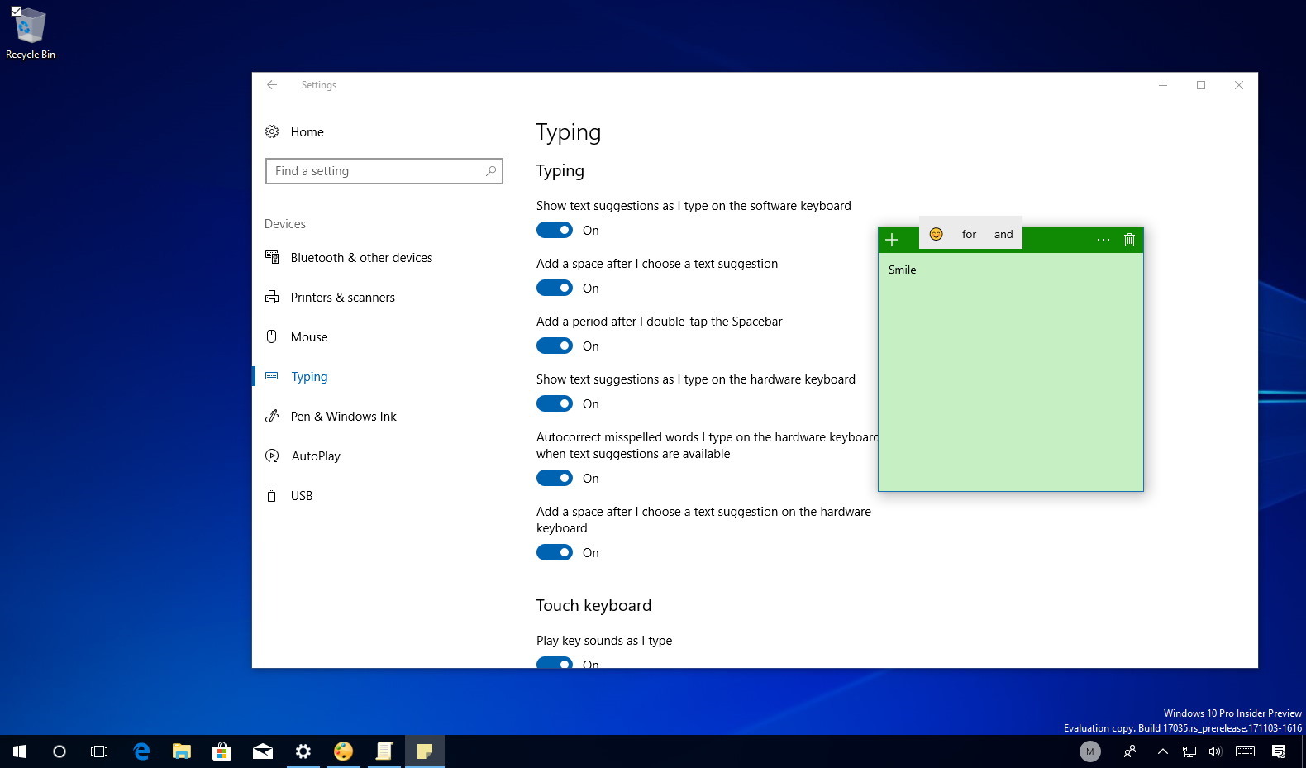
Task: Select Mouse in Devices sidebar
Action: coord(296,337)
